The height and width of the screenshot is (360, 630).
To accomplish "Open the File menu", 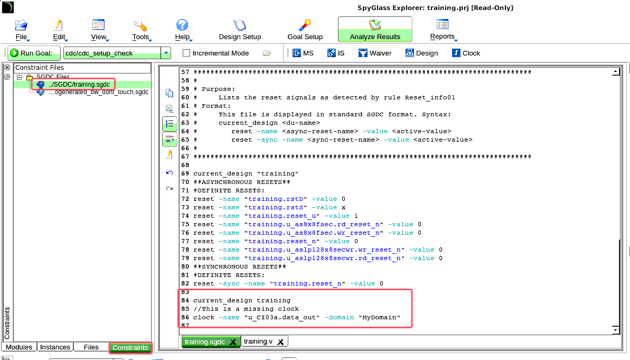I will 21,30.
